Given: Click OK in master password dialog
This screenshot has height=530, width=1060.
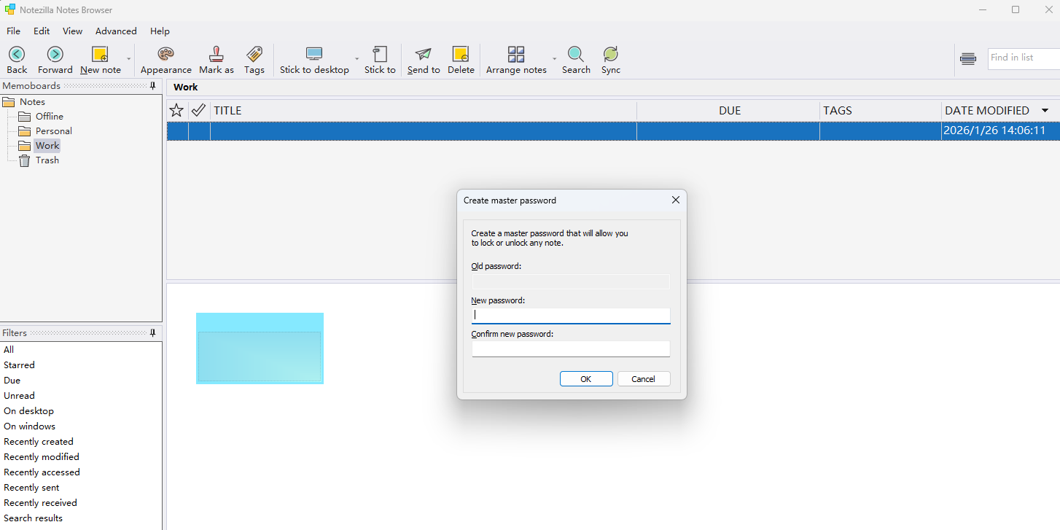Looking at the screenshot, I should 585,379.
